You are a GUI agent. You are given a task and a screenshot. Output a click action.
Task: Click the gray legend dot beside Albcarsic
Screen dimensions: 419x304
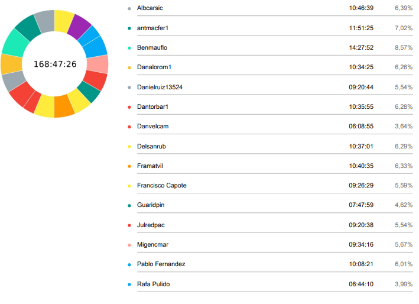pos(129,8)
